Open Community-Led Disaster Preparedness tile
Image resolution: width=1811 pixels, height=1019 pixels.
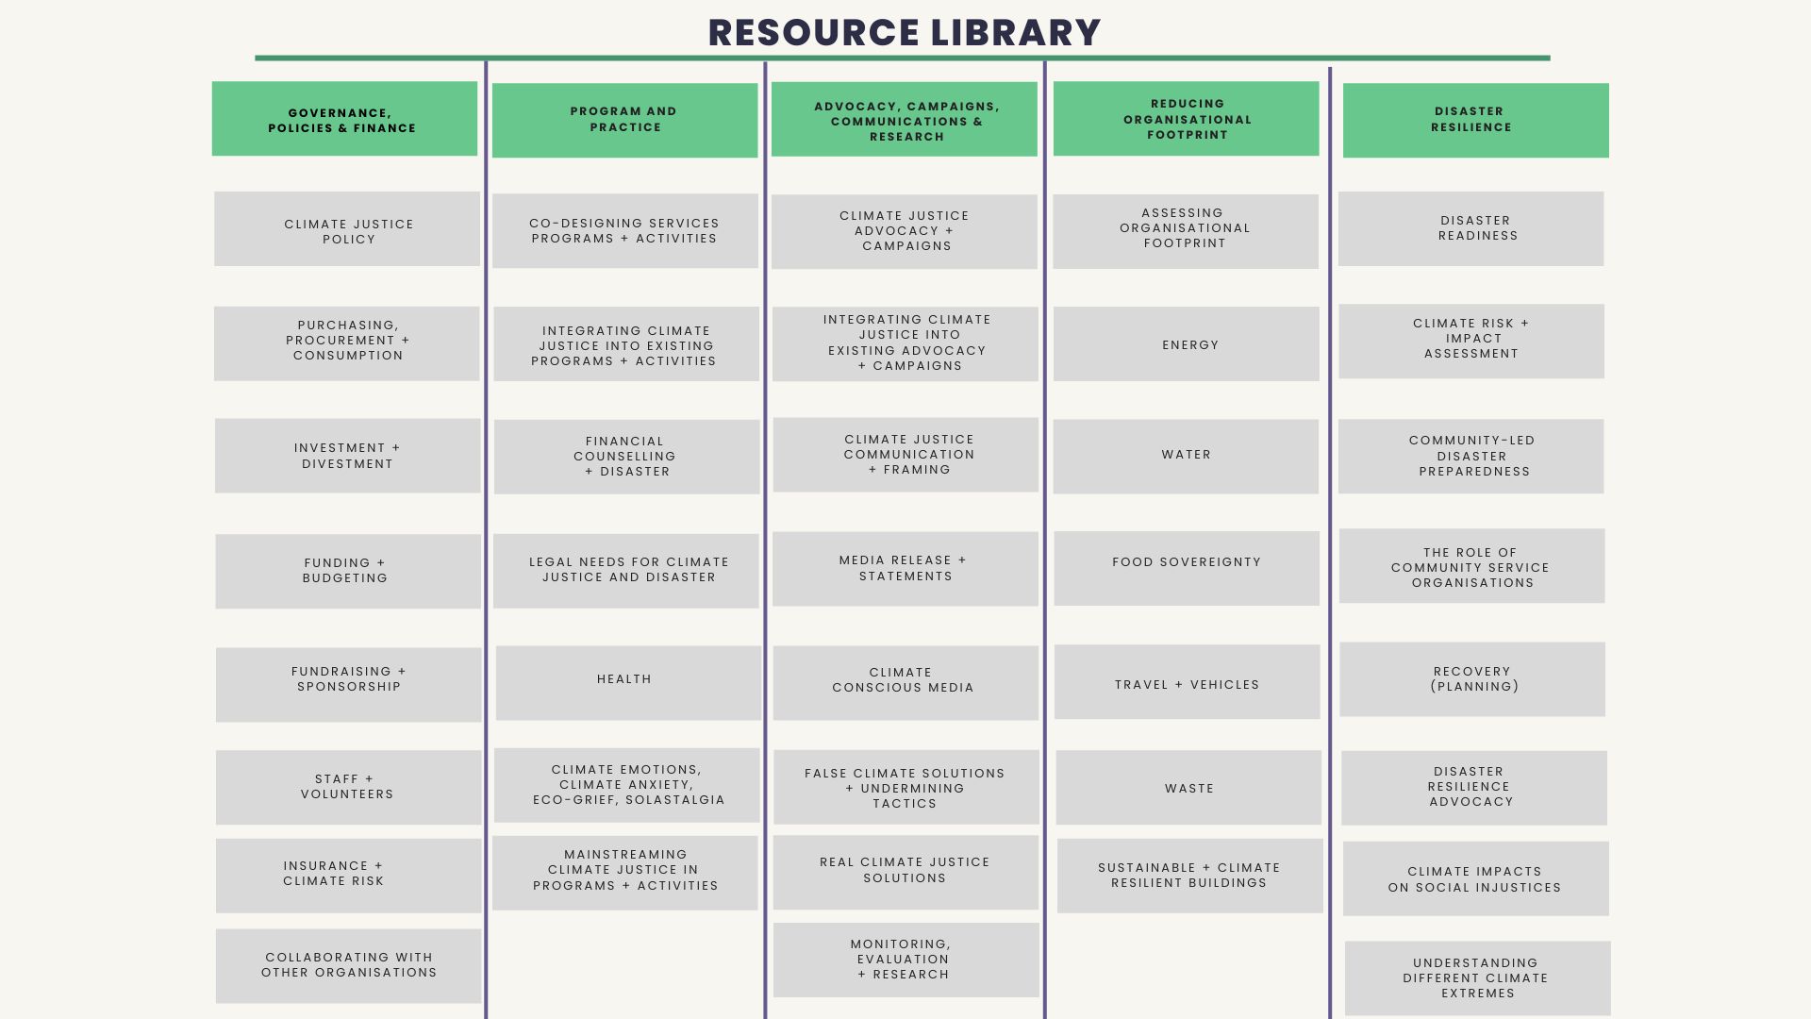[1471, 457]
